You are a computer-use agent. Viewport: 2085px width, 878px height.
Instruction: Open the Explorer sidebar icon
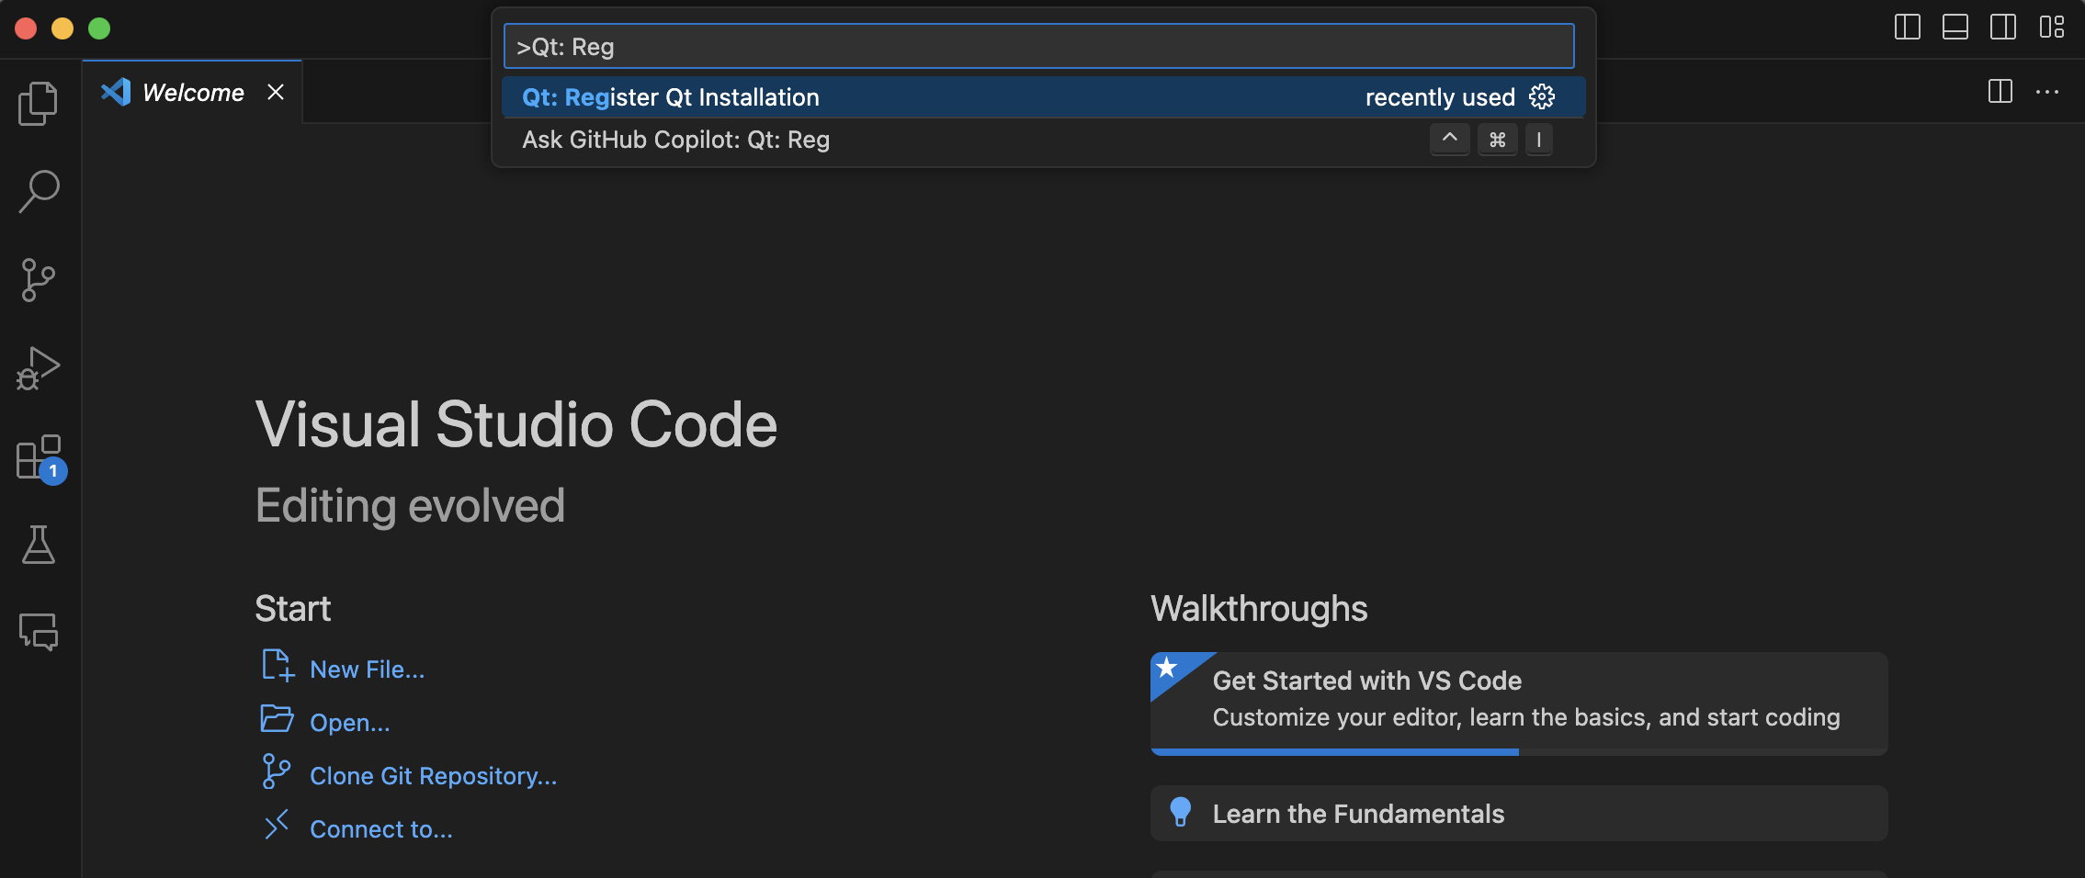[x=38, y=102]
